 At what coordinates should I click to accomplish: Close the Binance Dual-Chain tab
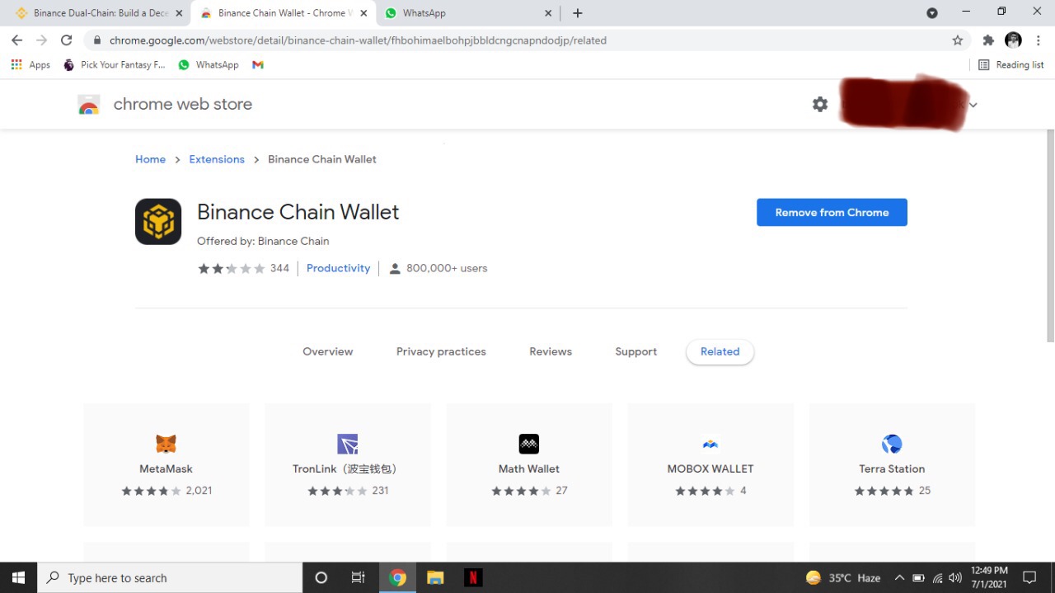[179, 13]
